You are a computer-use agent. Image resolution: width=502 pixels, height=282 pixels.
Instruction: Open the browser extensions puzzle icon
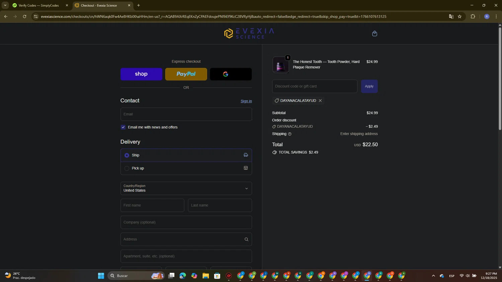tap(473, 16)
